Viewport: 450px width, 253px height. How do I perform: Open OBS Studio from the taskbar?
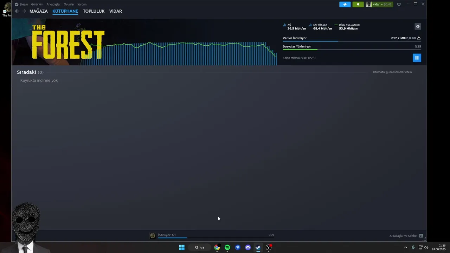(269, 247)
